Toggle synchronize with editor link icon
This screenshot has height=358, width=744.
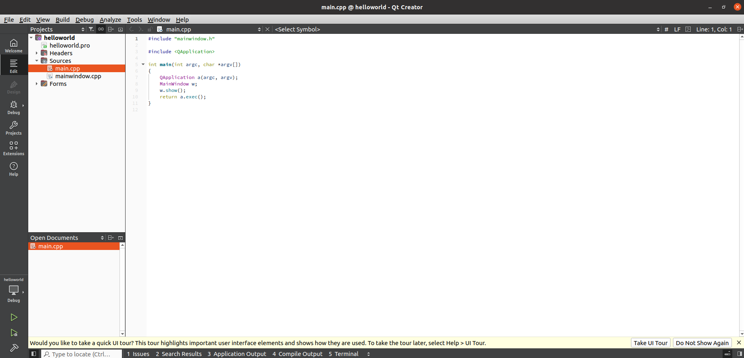pyautogui.click(x=101, y=29)
